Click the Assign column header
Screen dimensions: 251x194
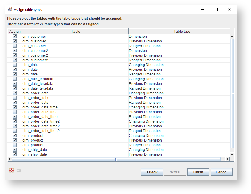pos(15,32)
